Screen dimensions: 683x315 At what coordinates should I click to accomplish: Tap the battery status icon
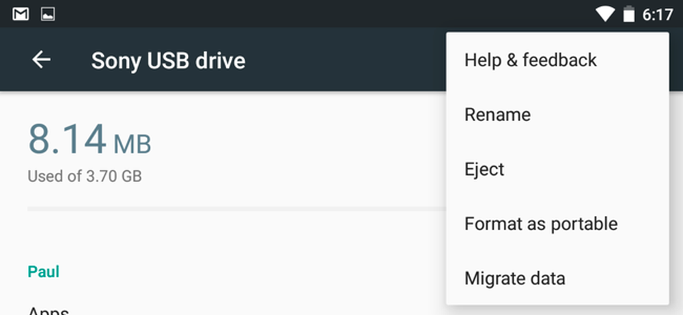628,14
